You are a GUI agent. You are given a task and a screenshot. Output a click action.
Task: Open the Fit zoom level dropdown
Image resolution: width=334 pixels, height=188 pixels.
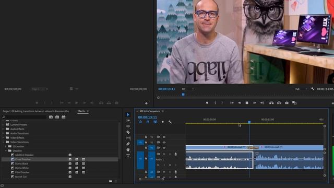188,89
